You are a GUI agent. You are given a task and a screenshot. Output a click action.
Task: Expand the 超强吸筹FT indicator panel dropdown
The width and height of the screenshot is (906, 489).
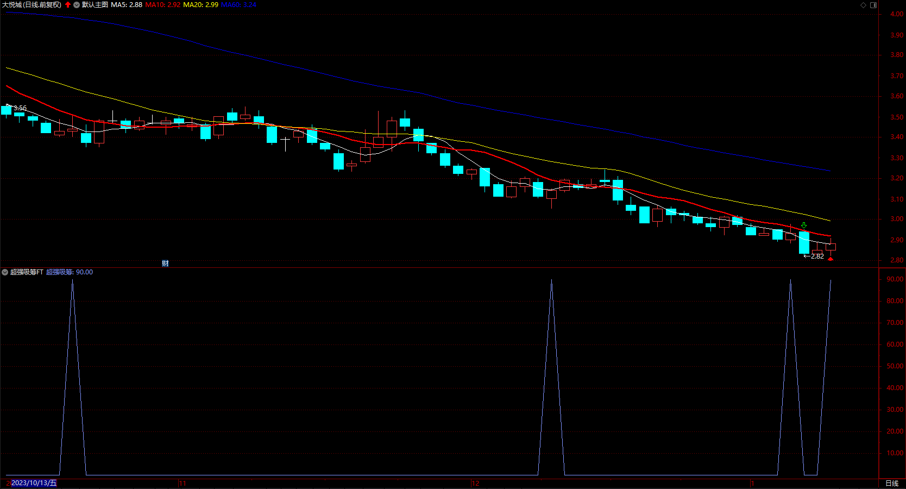click(5, 272)
